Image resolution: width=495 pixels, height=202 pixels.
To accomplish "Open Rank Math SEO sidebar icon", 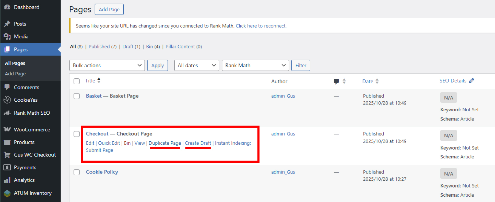I will coord(7,113).
